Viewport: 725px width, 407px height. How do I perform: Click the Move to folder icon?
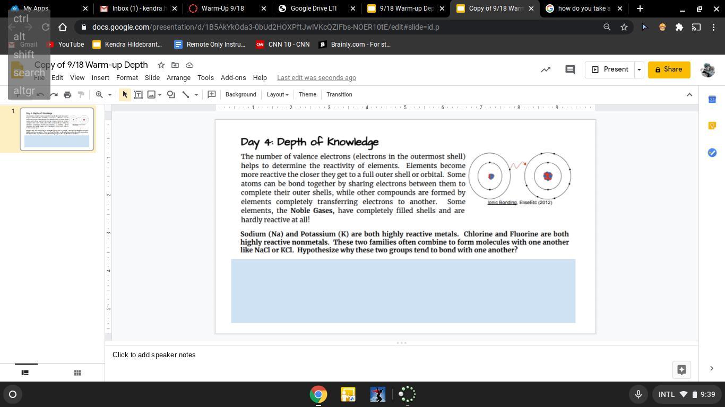coord(175,65)
